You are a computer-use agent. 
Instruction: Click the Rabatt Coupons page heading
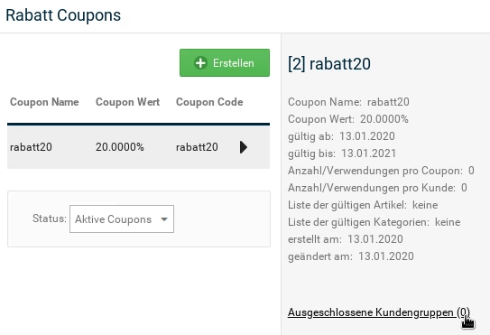(63, 15)
